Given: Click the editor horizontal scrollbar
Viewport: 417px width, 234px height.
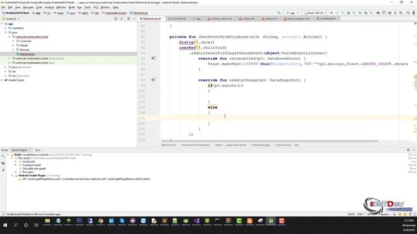Looking at the screenshot, I should [270, 141].
